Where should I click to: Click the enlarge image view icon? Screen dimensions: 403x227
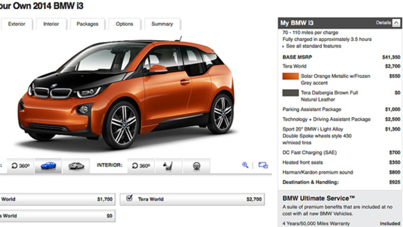pyautogui.click(x=263, y=165)
